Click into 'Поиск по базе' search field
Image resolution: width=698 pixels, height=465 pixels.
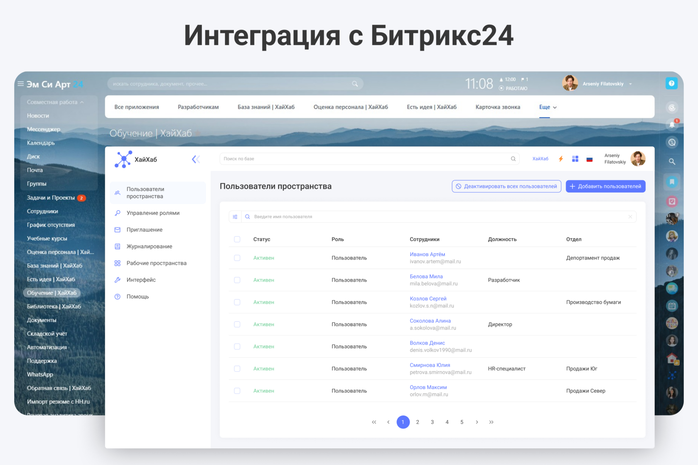tap(369, 159)
